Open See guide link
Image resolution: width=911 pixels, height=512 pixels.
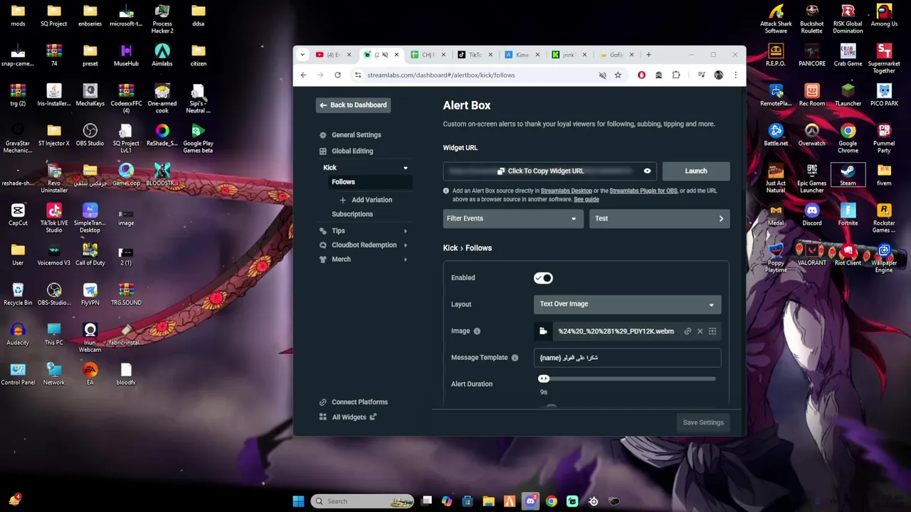click(586, 199)
